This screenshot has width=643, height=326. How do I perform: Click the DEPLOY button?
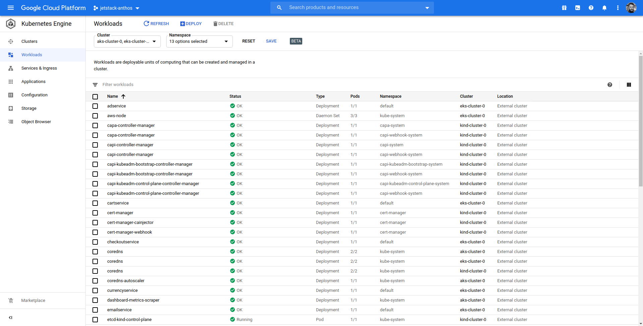pyautogui.click(x=191, y=23)
